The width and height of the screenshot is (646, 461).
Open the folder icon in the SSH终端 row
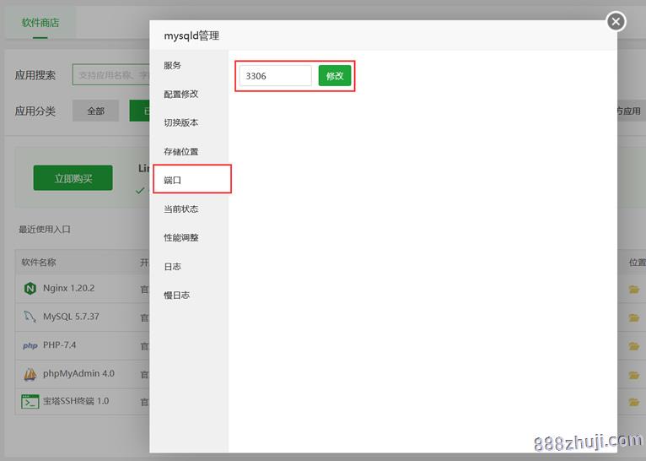click(x=634, y=402)
